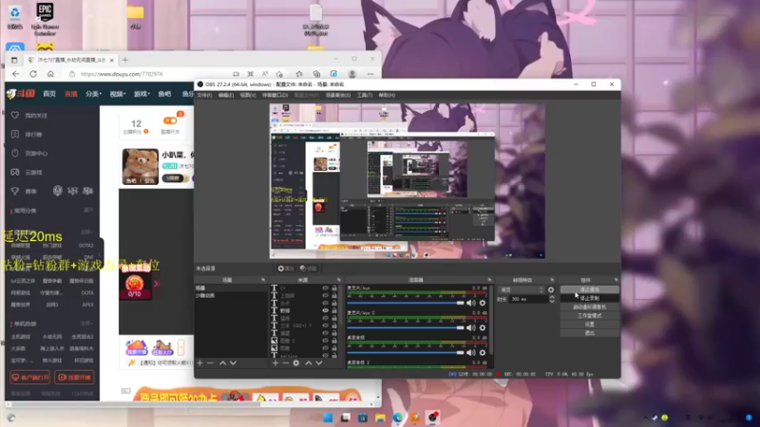Move source up in Sources panel
760x427 pixels.
308,362
